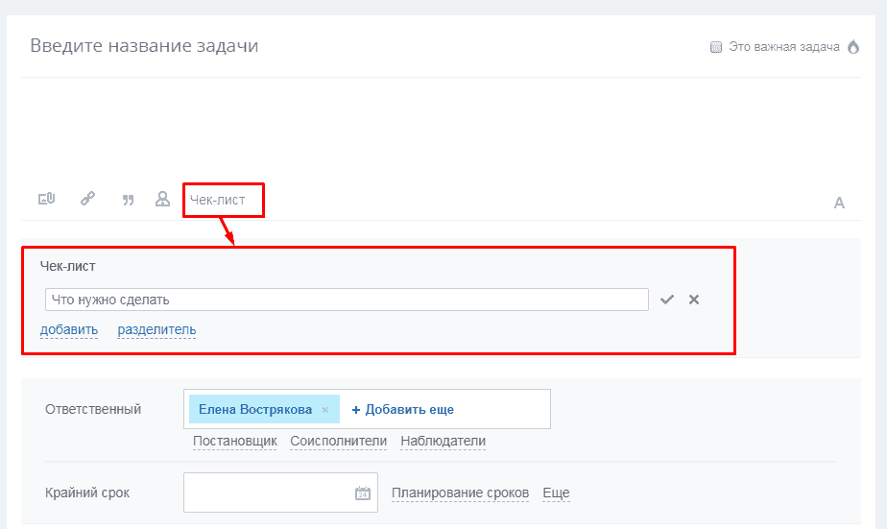Click the quote icon in toolbar
Viewport: 887px width, 529px height.
coord(128,200)
